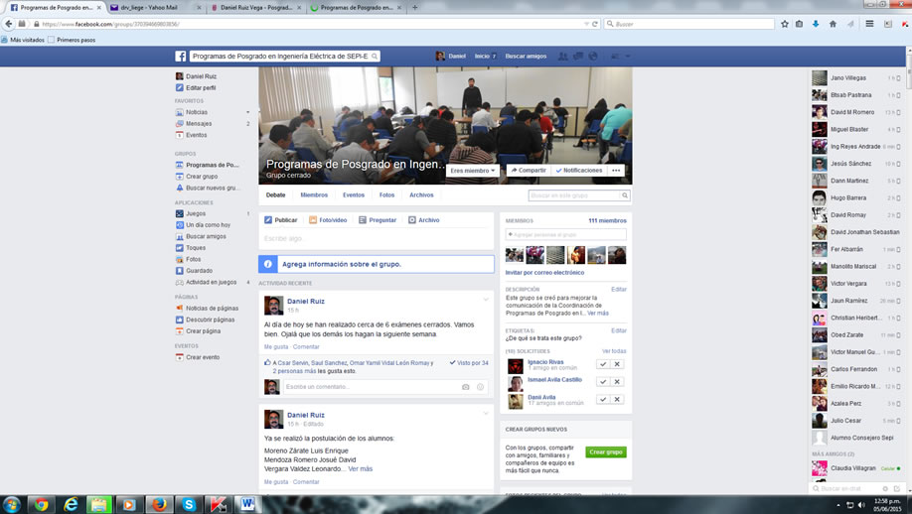The width and height of the screenshot is (912, 514).
Task: Switch to Miembros tab
Action: 314,195
